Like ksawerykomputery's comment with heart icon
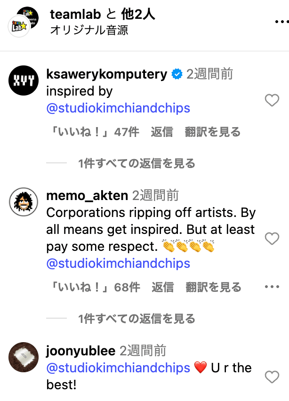This screenshot has width=289, height=401. (272, 100)
